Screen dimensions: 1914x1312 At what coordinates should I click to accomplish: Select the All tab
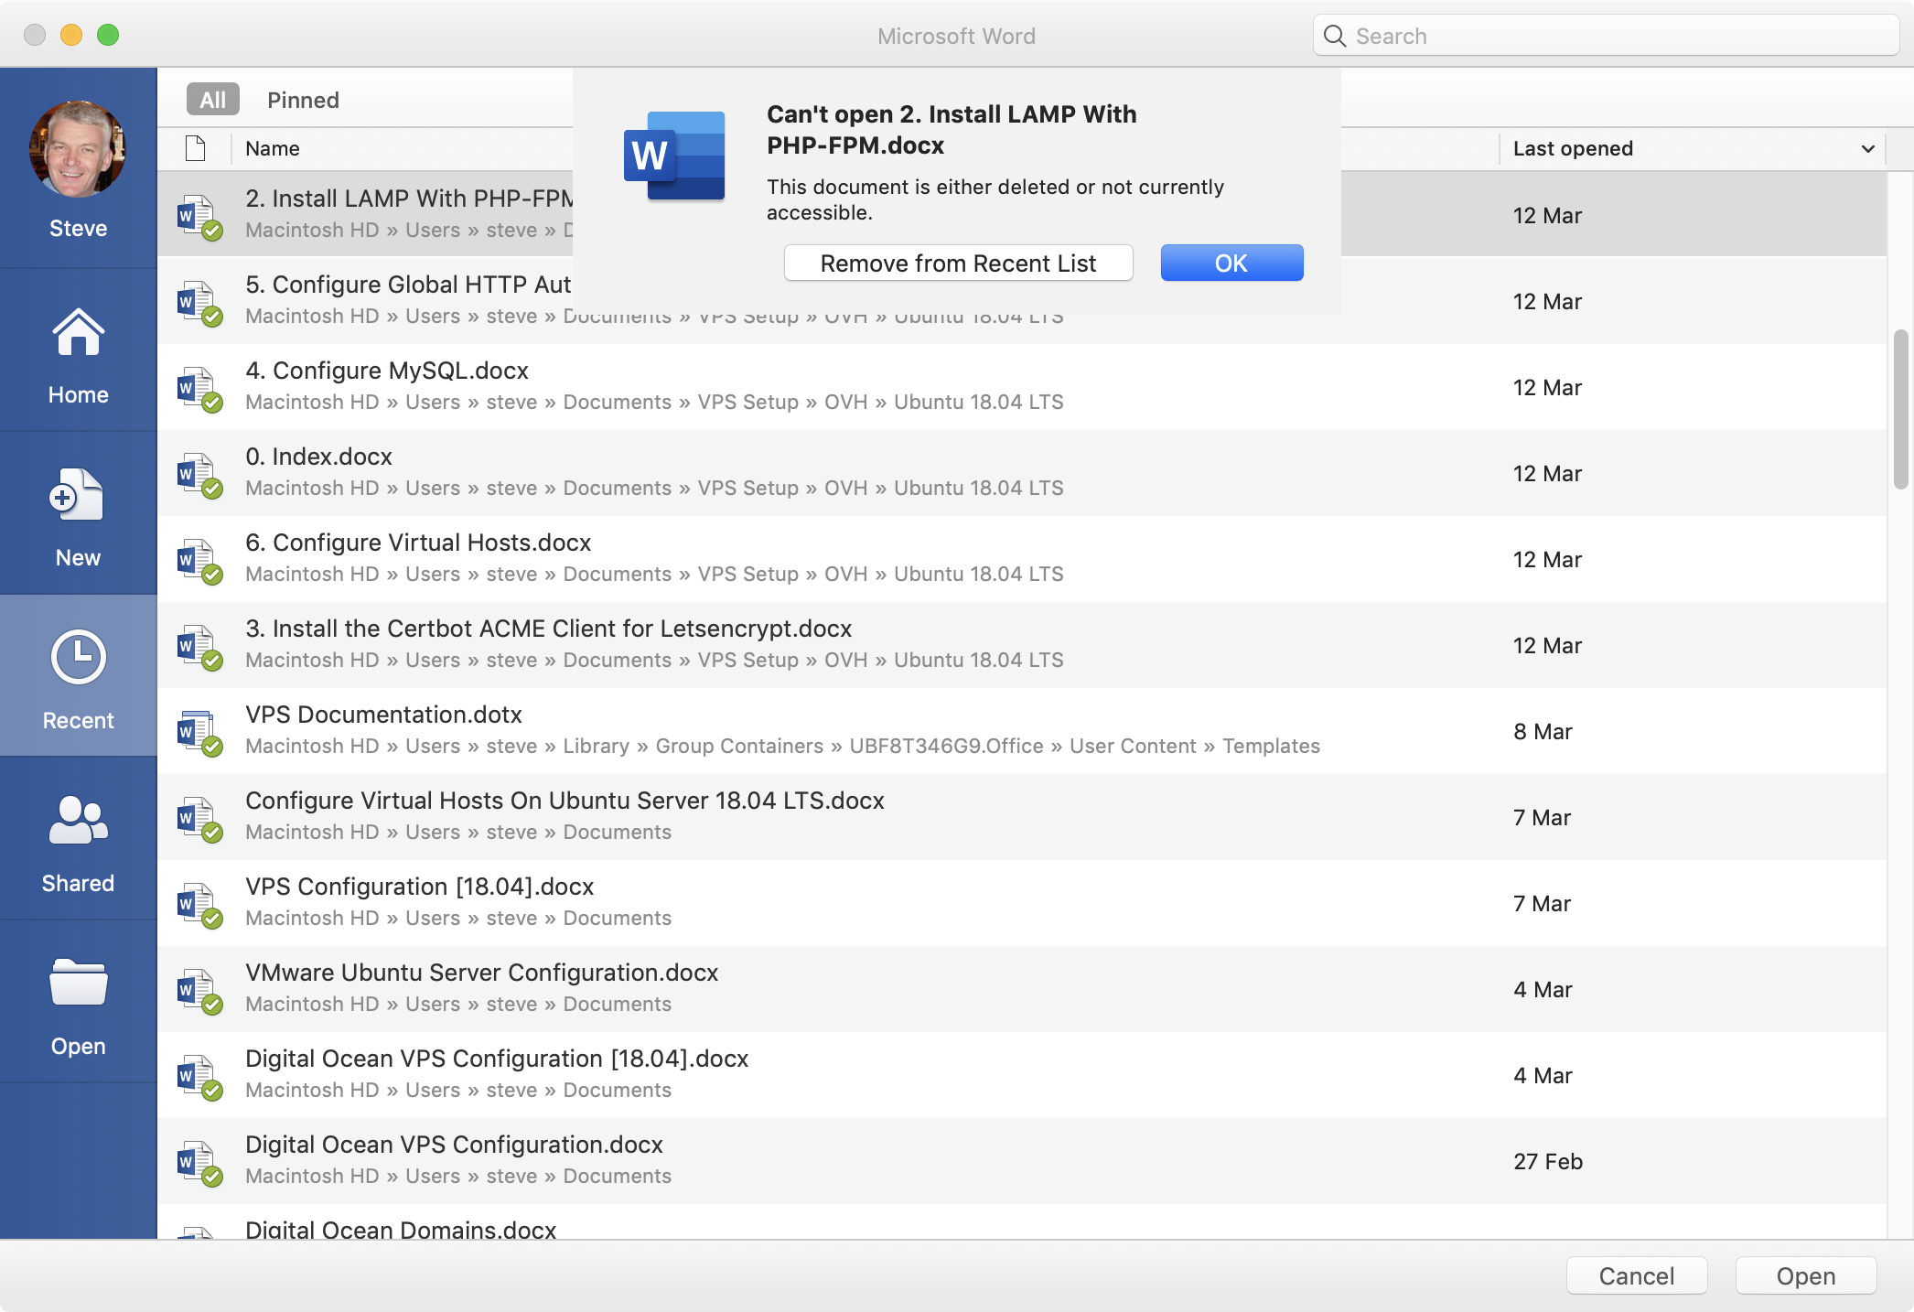[x=212, y=100]
